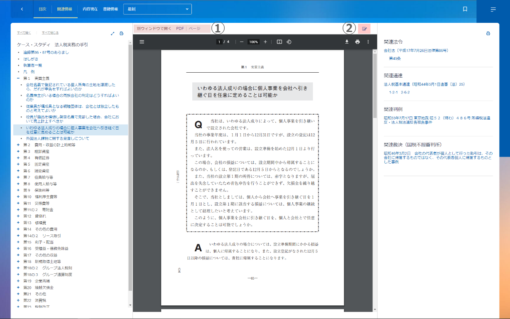
Task: Print the PDF from the viewer toolbar
Action: click(x=357, y=42)
